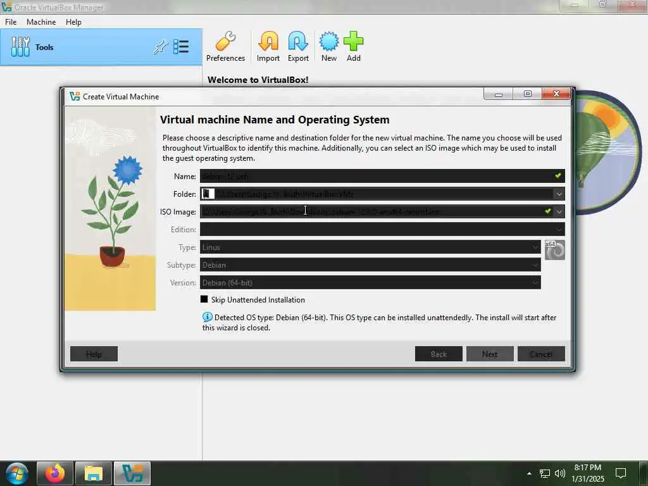
Task: Click the pin icon beside Tools
Action: [x=160, y=47]
